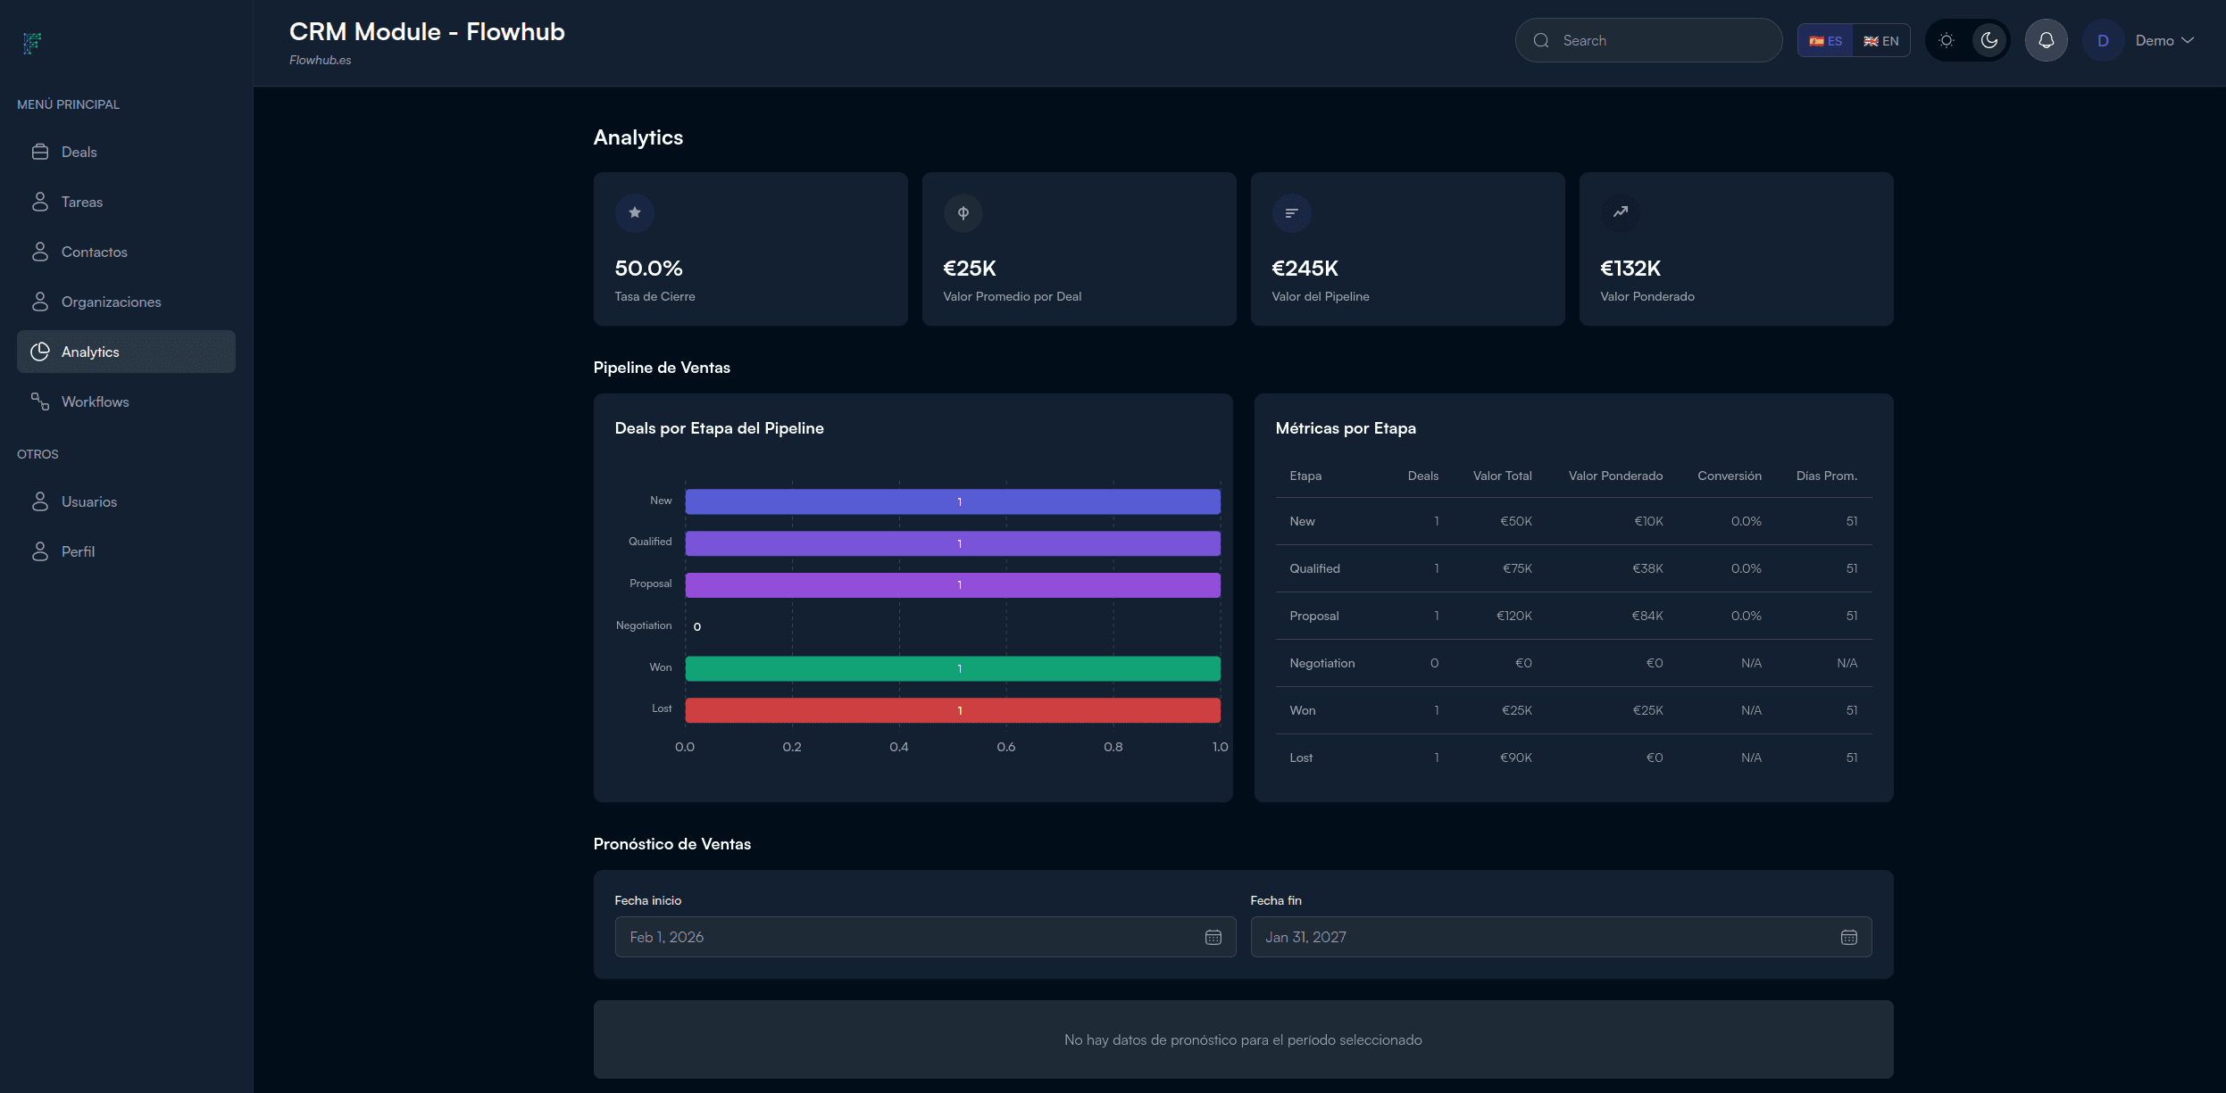This screenshot has width=2226, height=1093.
Task: Switch language to EN
Action: (1882, 40)
